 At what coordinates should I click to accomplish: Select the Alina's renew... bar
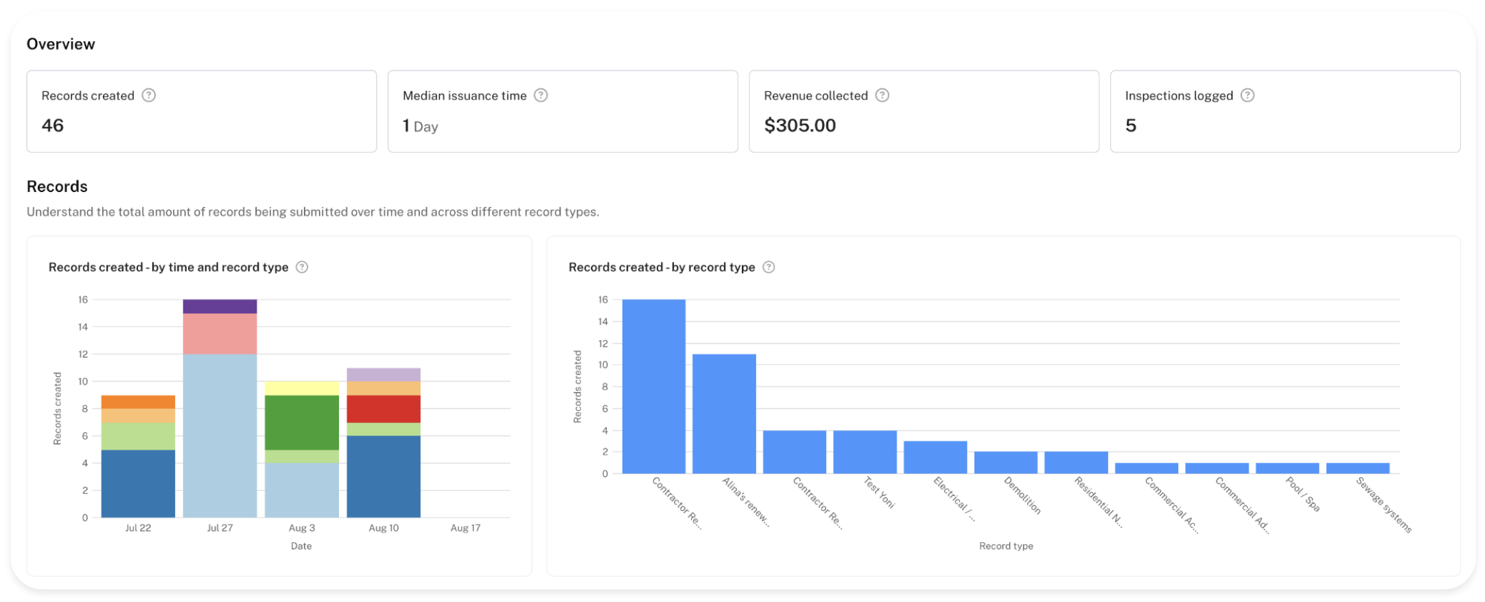(x=724, y=413)
